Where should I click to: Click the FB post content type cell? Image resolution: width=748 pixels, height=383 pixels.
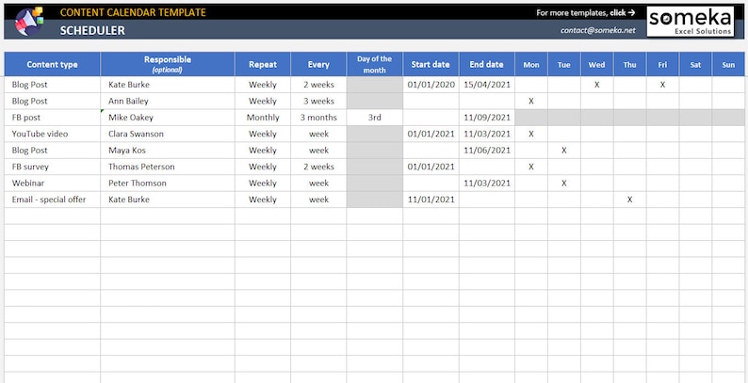(53, 118)
